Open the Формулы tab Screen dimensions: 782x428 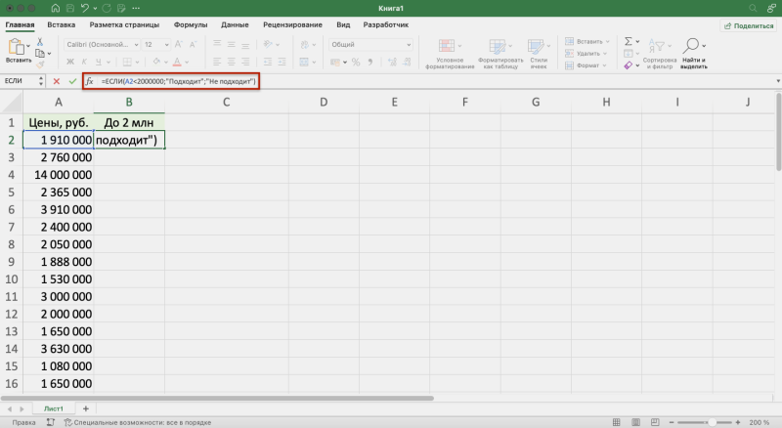point(191,25)
